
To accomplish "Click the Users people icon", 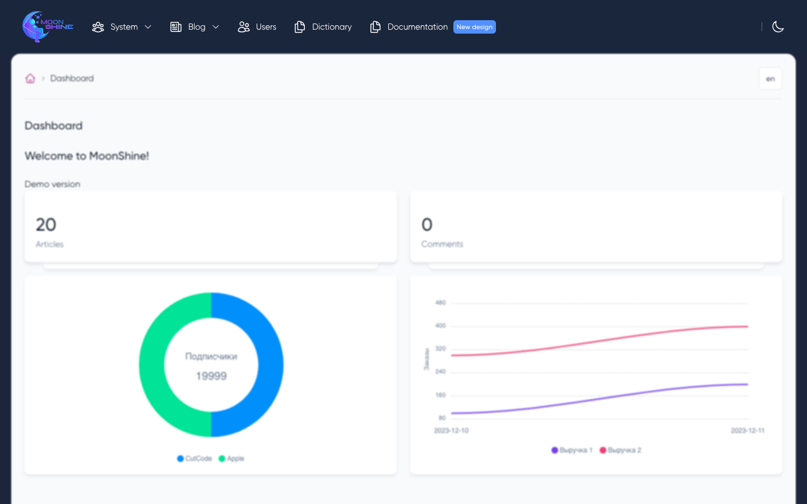I will pos(244,27).
